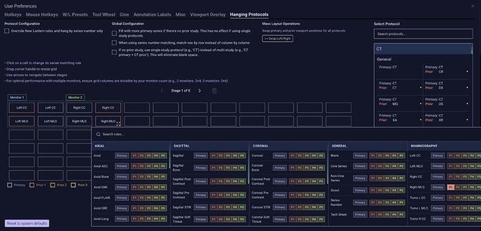
Task: Choose P4 for the Axial Lung rule
Action: click(156, 219)
